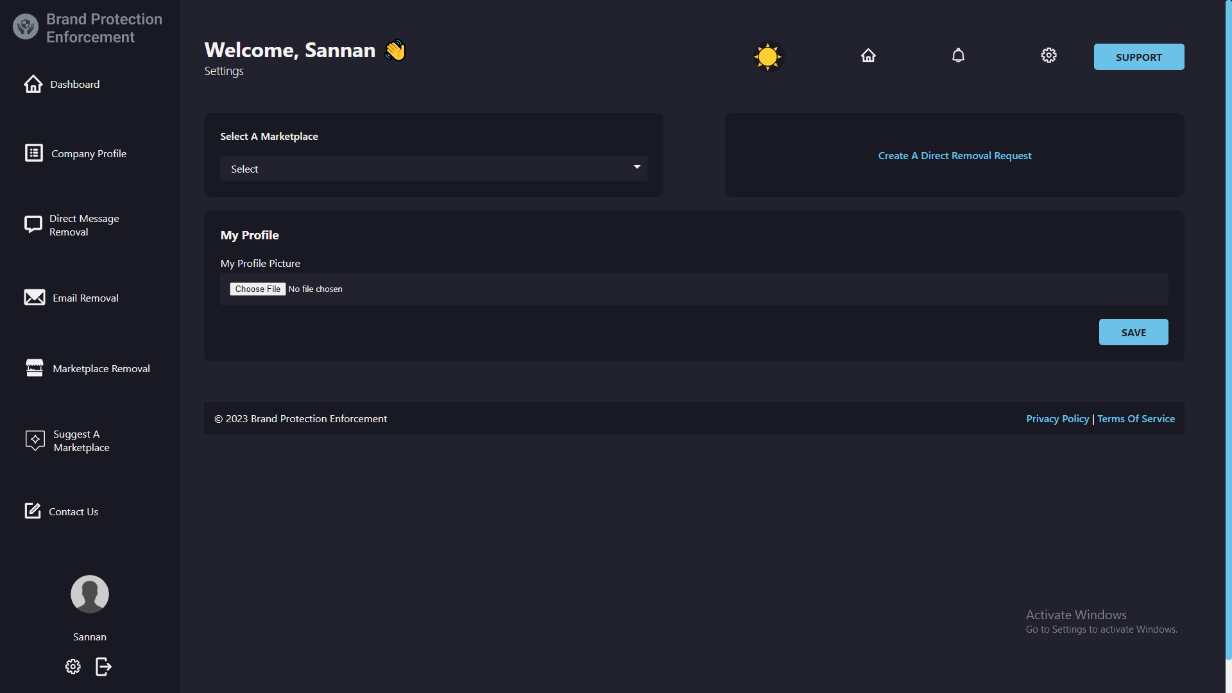Screen dimensions: 1232x693
Task: Click the SUPPORT button
Action: click(x=1139, y=56)
